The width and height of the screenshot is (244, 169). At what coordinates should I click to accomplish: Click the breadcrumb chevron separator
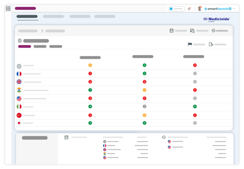point(42,31)
